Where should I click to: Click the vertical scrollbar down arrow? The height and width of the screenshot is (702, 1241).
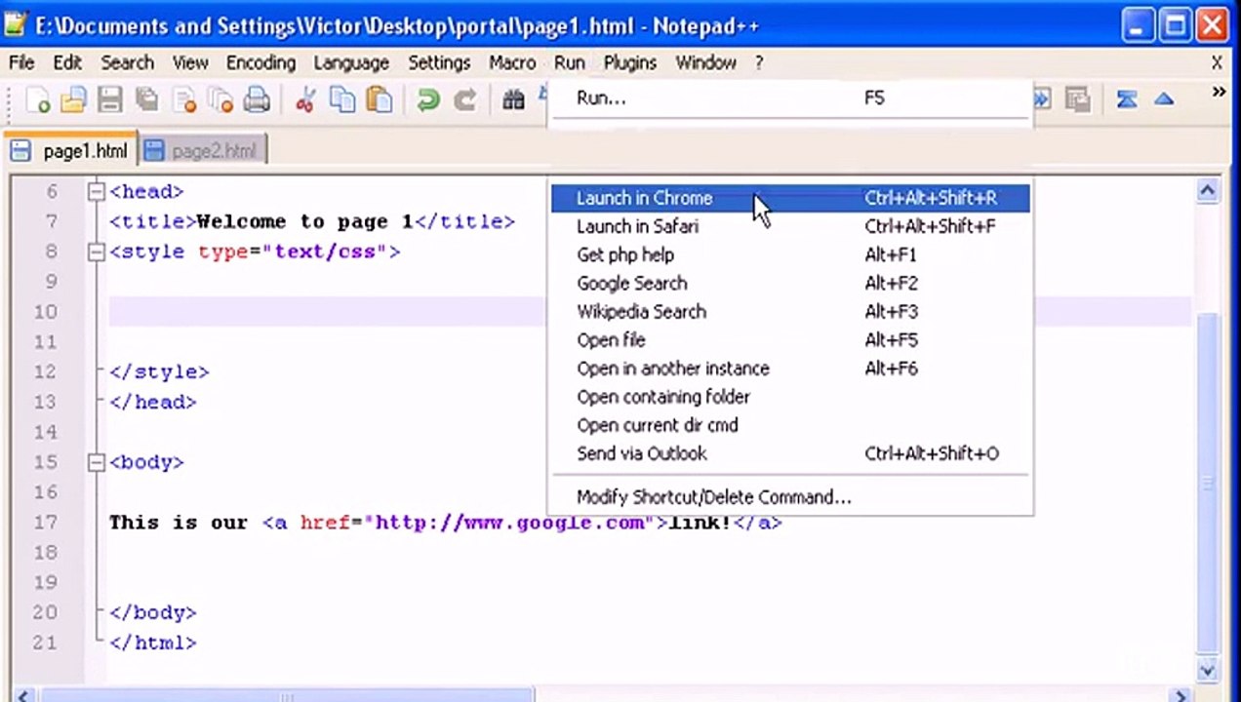[1208, 670]
